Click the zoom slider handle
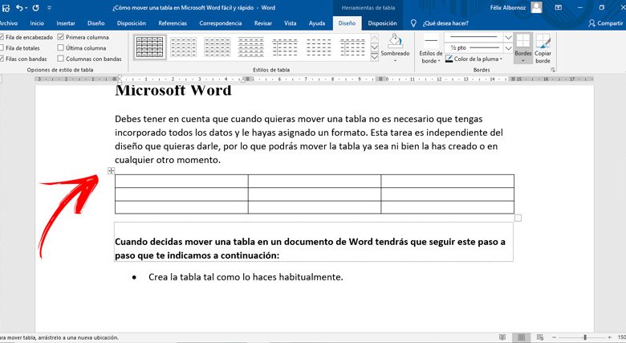Image resolution: width=626 pixels, height=343 pixels. click(585, 337)
